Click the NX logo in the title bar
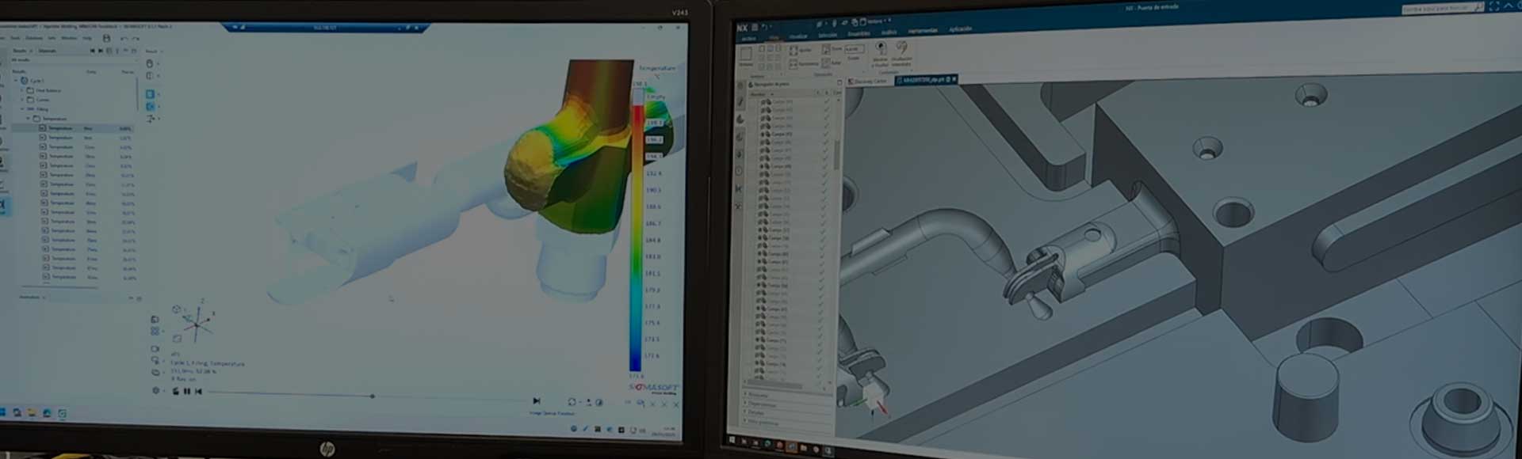The image size is (1522, 459). coord(742,28)
